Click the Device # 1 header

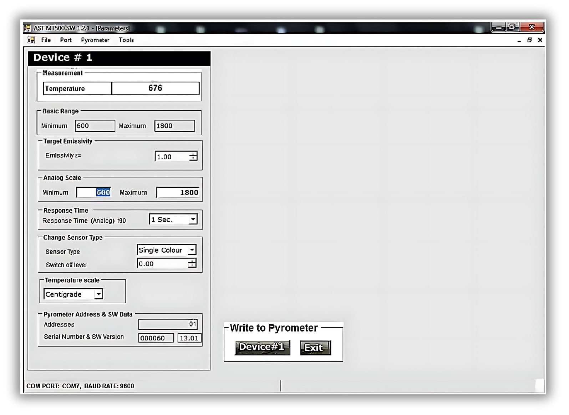[x=119, y=58]
